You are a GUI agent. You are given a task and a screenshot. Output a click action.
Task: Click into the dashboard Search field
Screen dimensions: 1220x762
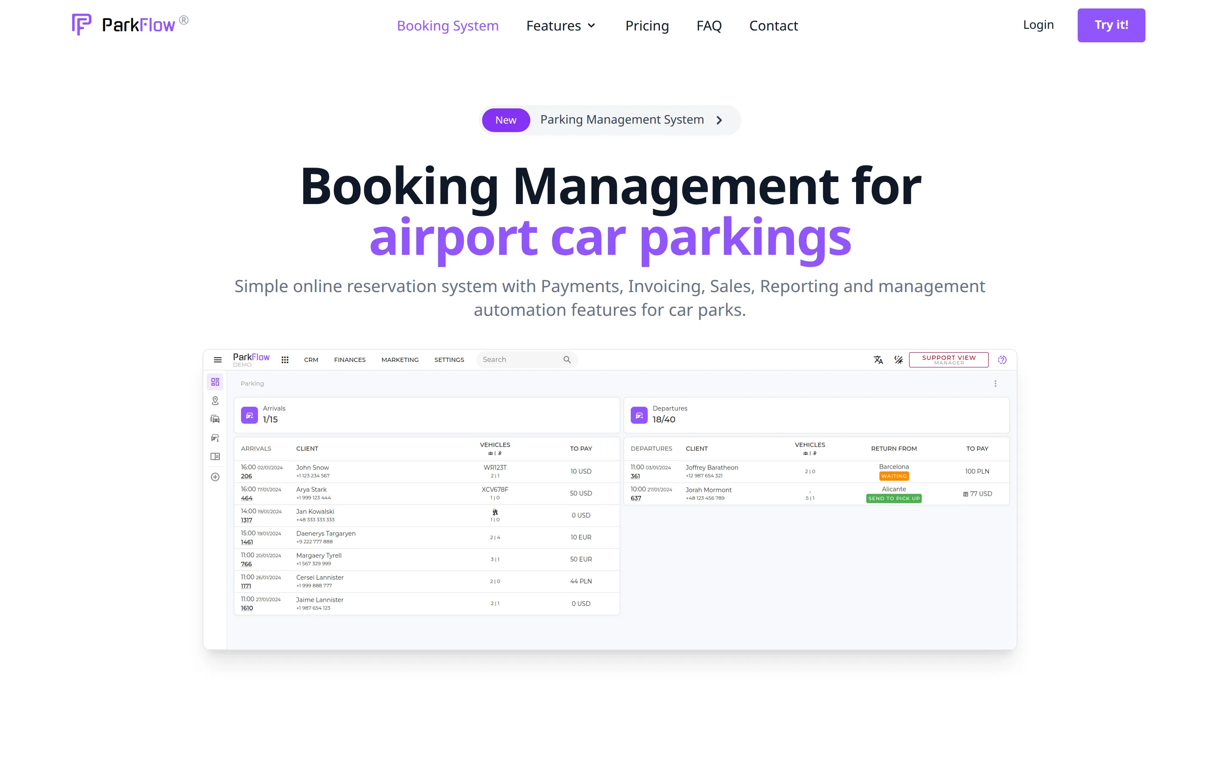[527, 359]
